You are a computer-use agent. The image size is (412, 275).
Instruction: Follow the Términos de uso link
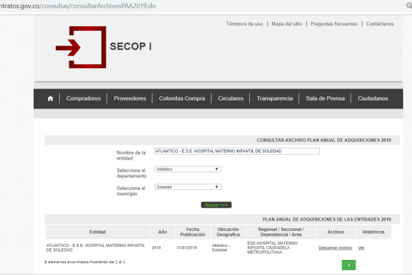pyautogui.click(x=244, y=24)
